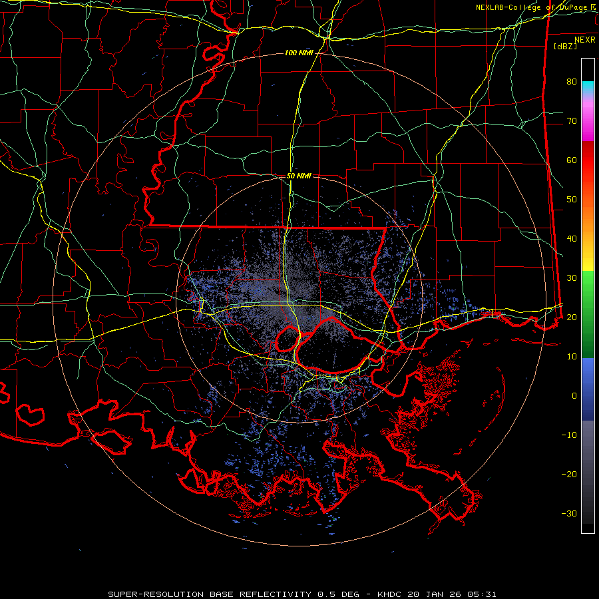Click the orange segment of the color bar

point(588,218)
